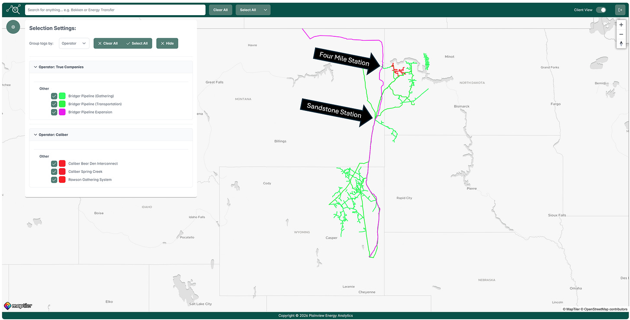
Task: Open the Group tags by Operator dropdown
Action: [x=74, y=43]
